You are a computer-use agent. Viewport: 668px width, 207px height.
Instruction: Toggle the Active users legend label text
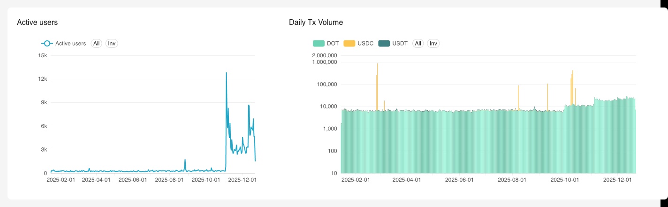[x=70, y=44]
